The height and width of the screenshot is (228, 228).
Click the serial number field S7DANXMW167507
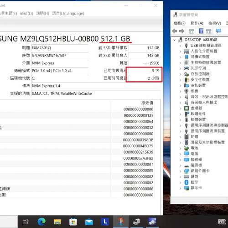(x=60, y=56)
